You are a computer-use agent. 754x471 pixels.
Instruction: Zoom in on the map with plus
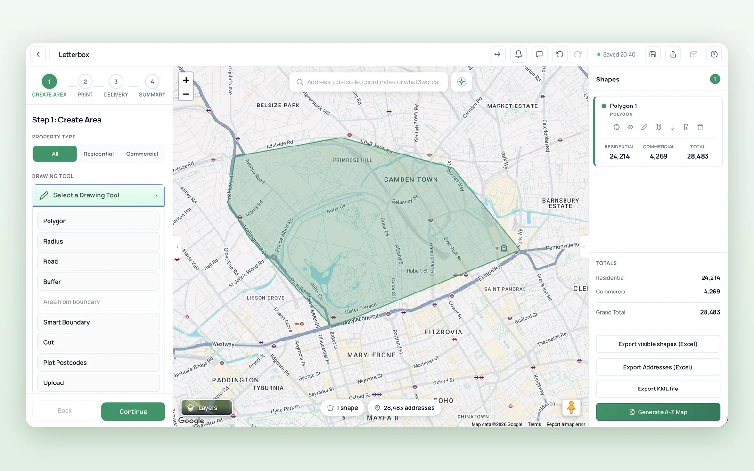(x=186, y=80)
